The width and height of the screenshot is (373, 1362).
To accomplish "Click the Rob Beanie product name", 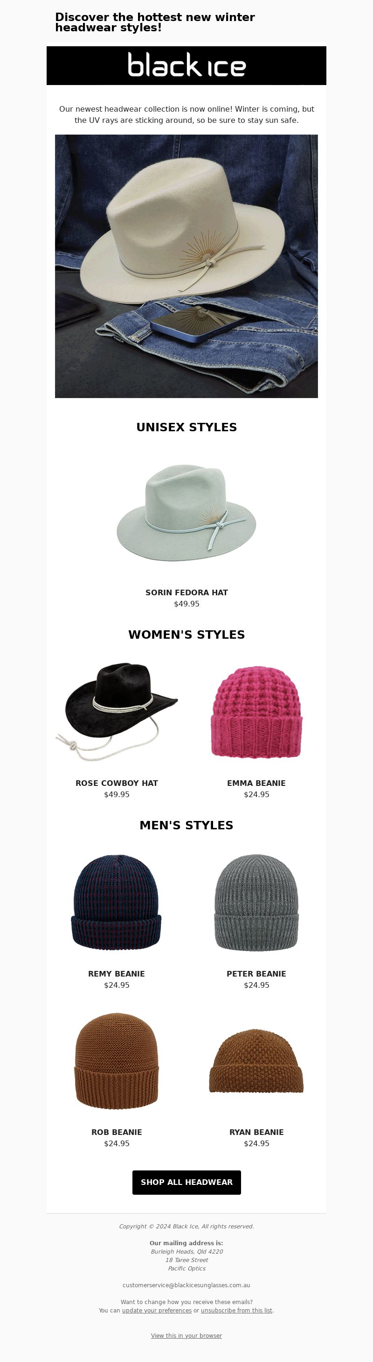I will tap(117, 1132).
